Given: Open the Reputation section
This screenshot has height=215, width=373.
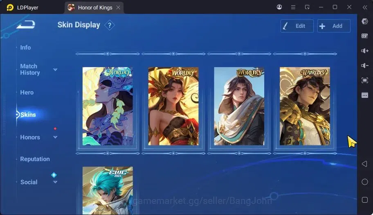Looking at the screenshot, I should pyautogui.click(x=35, y=159).
